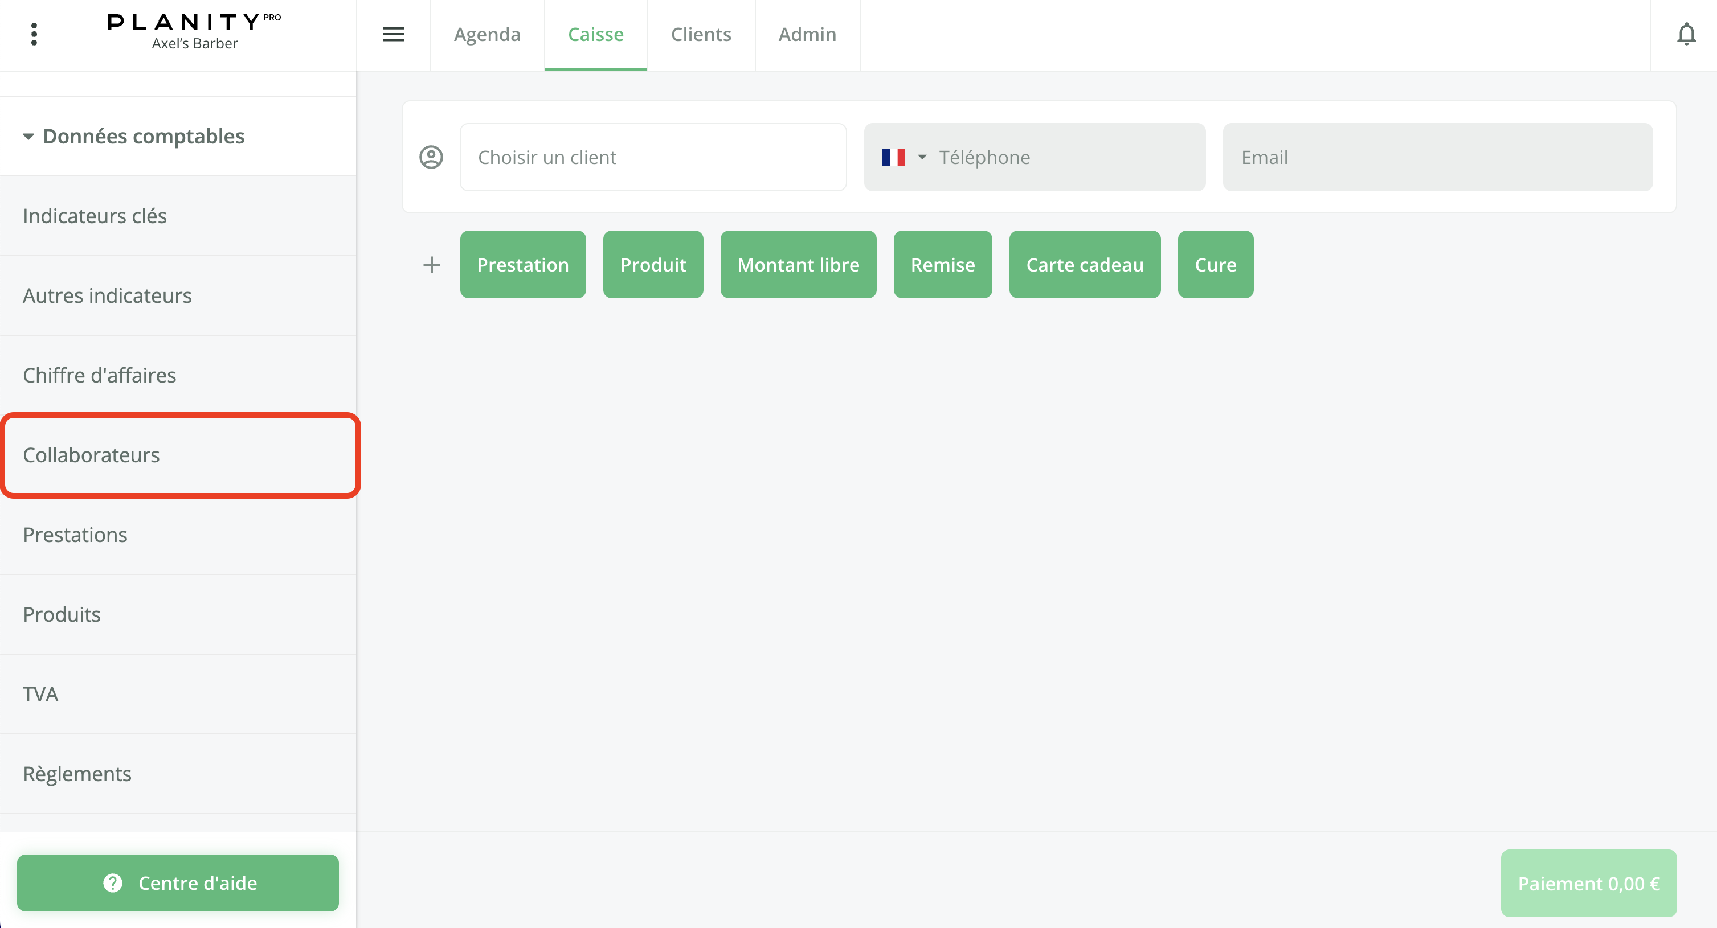Click the plus icon beside Prestation
This screenshot has width=1717, height=928.
[x=431, y=265]
